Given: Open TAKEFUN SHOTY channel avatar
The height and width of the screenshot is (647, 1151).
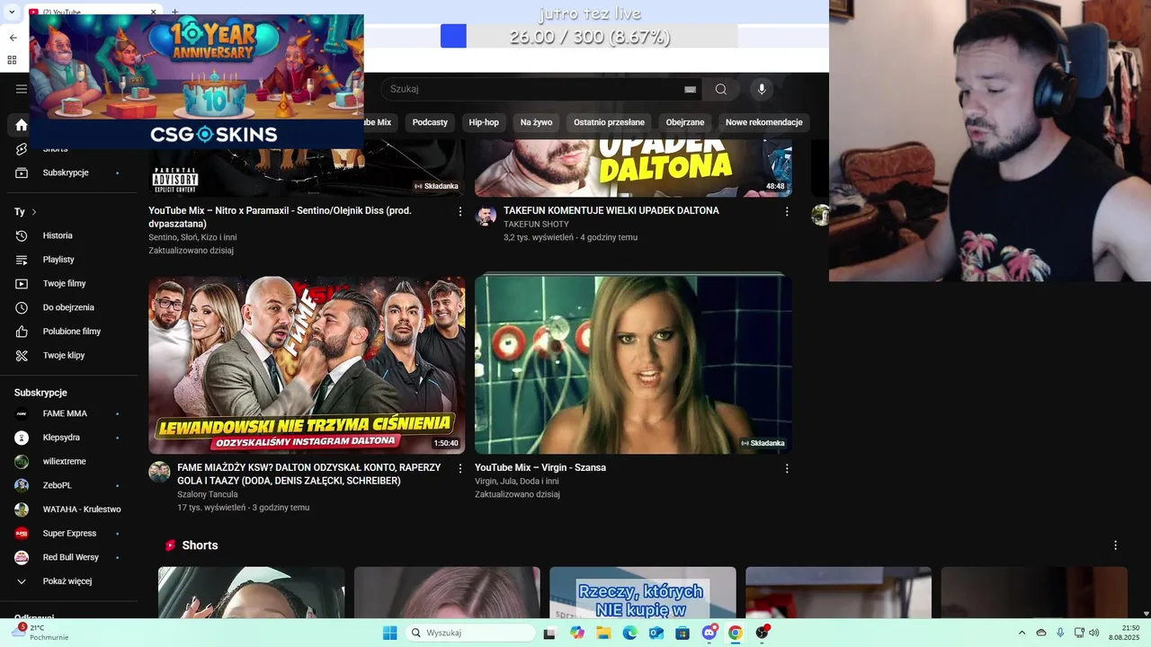Looking at the screenshot, I should tap(486, 216).
